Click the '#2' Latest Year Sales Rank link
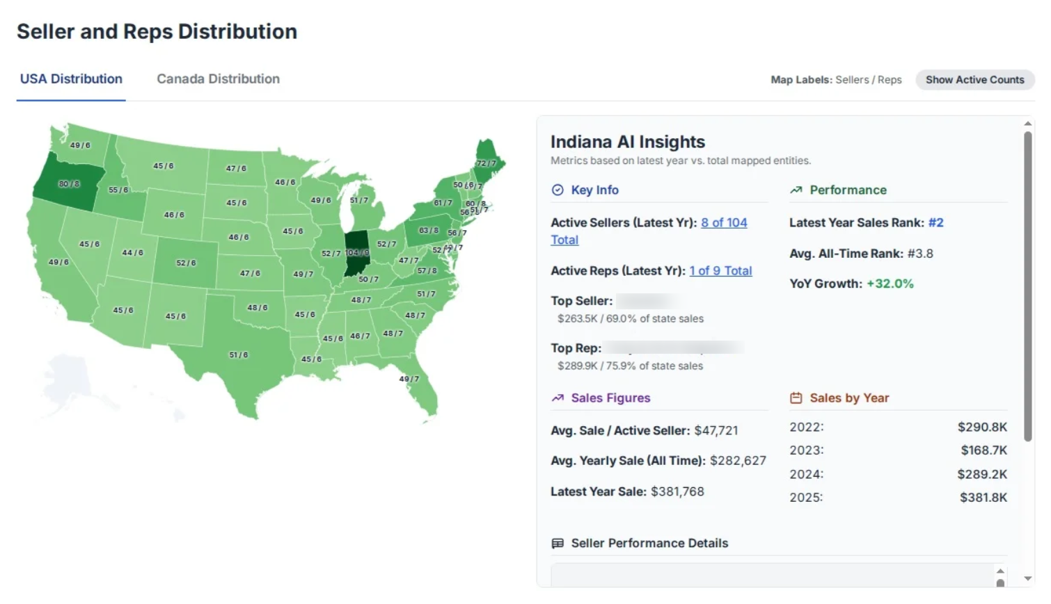Screen dimensions: 1051x604 (x=937, y=222)
